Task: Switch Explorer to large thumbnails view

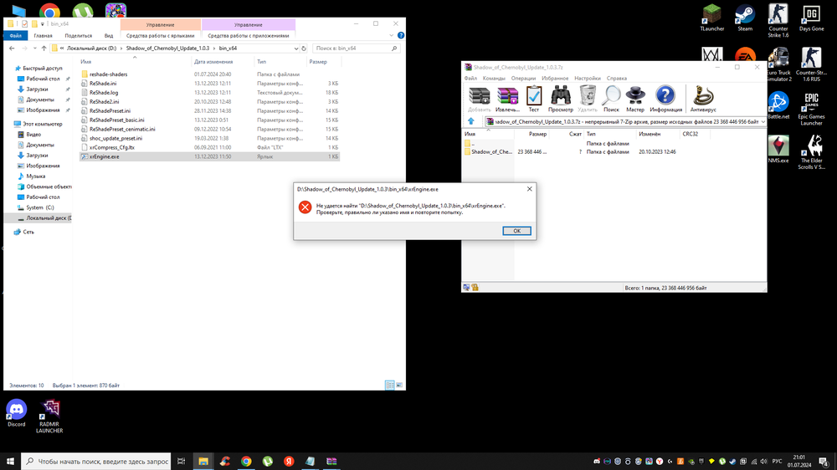Action: click(399, 386)
